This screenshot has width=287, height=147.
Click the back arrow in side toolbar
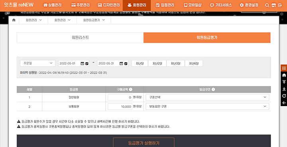click(x=284, y=103)
